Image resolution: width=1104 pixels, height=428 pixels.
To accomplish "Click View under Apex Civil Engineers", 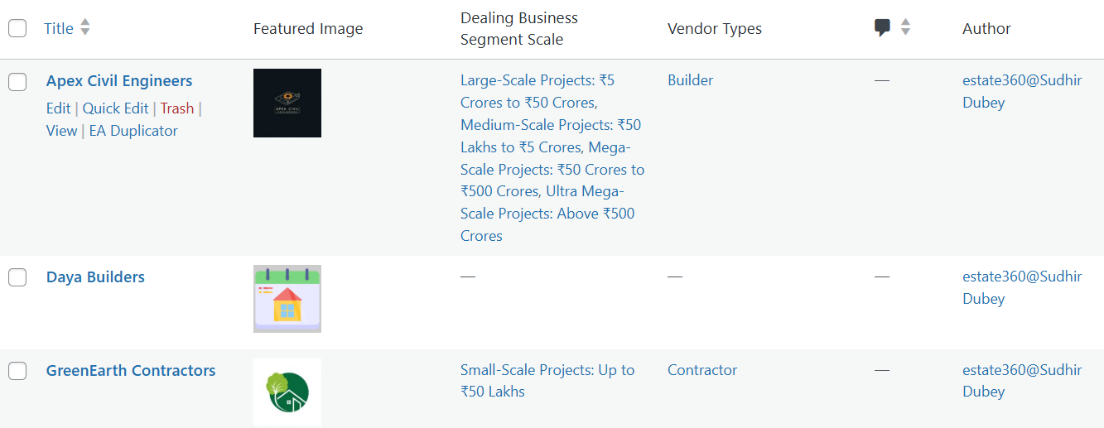I will (61, 131).
